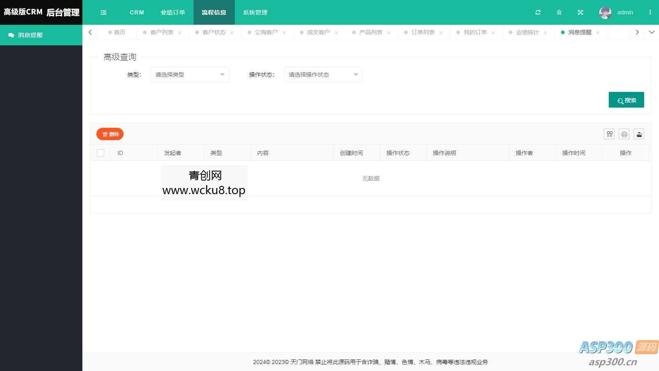
Task: Select 消息提醒 in the left sidebar
Action: click(30, 35)
